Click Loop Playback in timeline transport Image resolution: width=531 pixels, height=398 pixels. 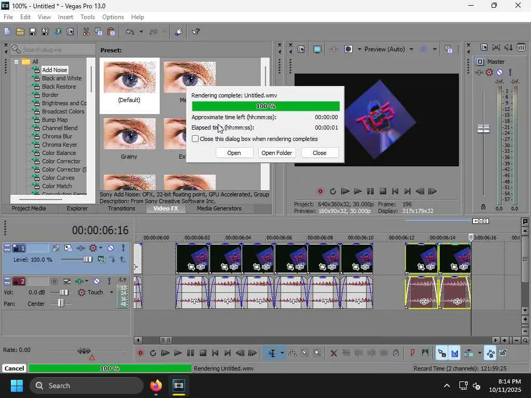(153, 353)
